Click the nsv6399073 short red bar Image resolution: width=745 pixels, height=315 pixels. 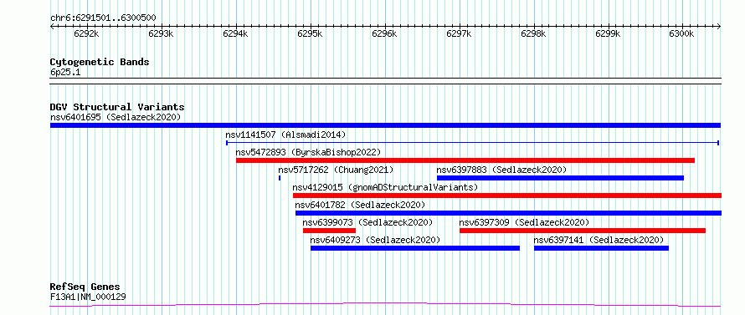click(x=329, y=231)
